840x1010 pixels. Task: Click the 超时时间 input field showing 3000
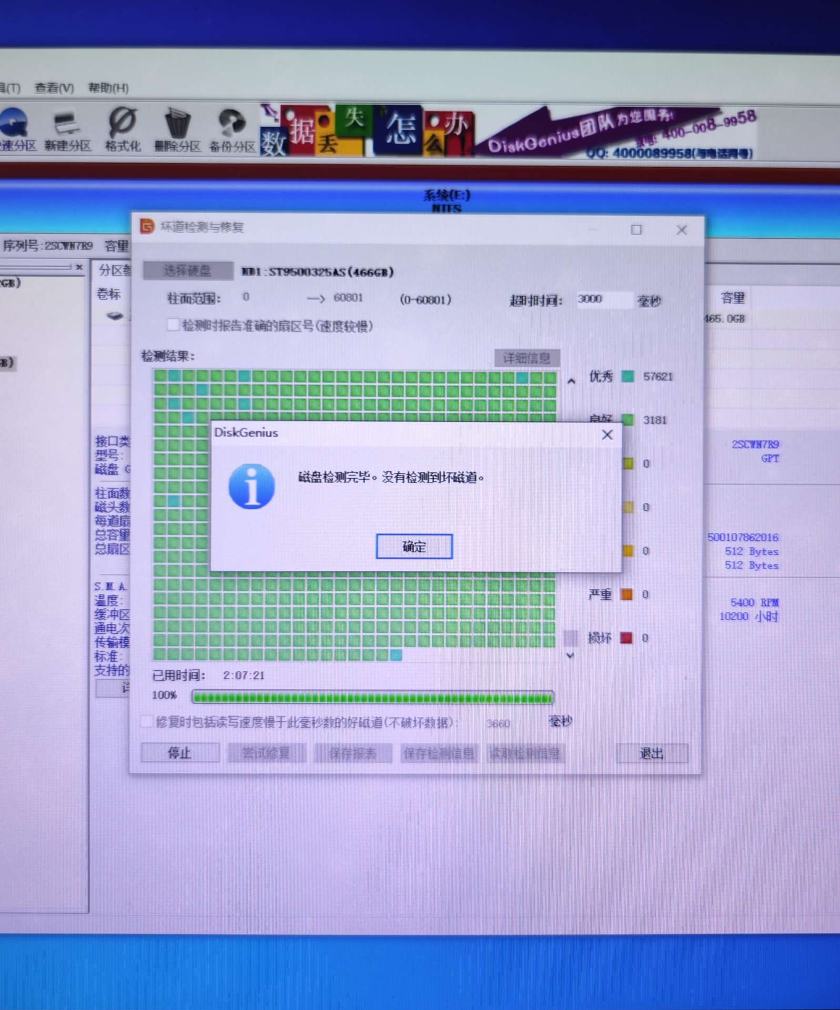604,299
